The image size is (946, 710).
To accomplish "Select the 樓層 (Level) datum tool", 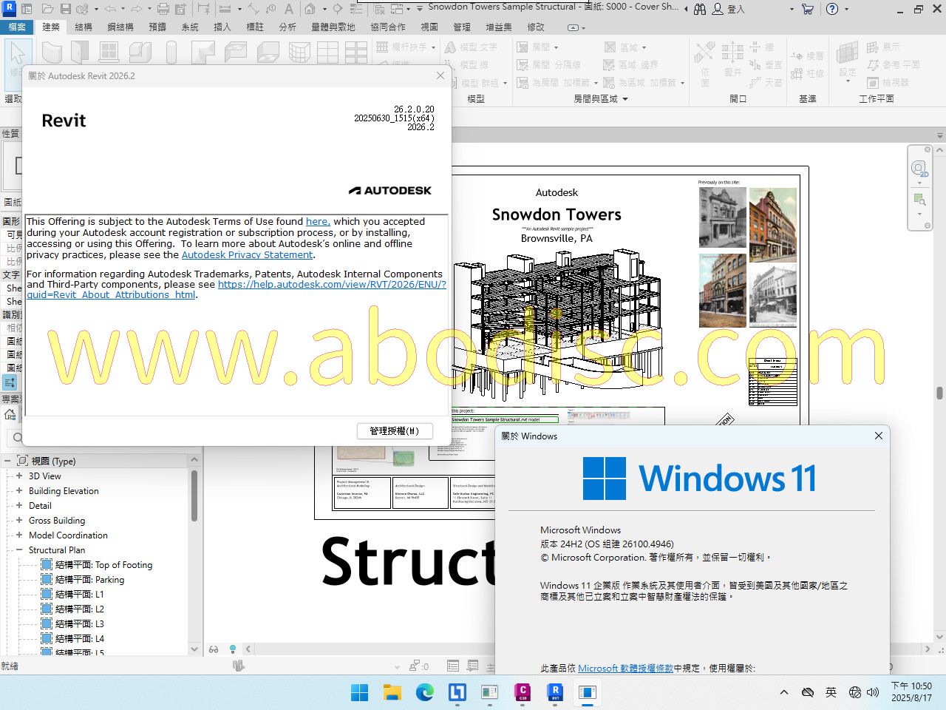I will pyautogui.click(x=807, y=56).
